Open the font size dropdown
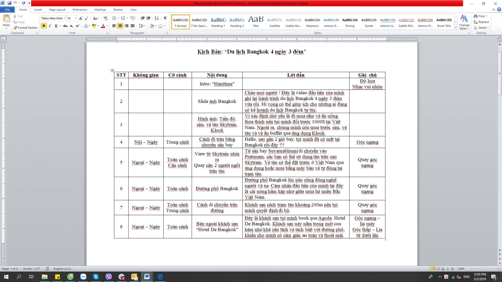Screen dimensions: 502x282 pos(76,18)
